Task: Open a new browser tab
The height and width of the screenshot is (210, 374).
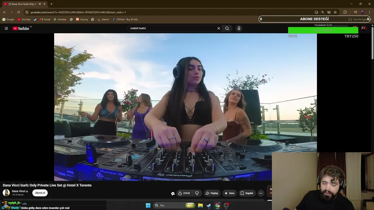Action: [x=51, y=4]
